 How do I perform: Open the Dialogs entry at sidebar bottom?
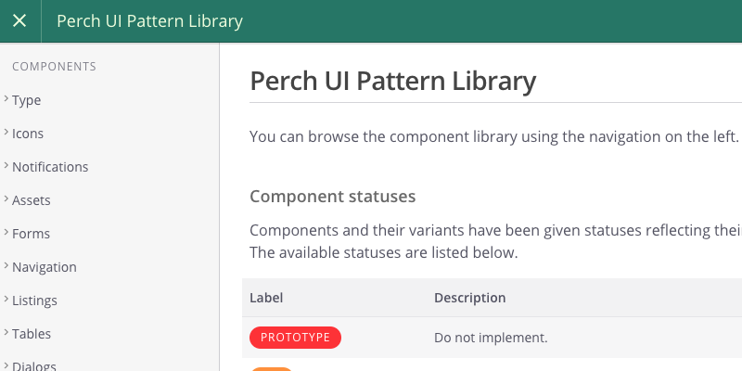(34, 365)
